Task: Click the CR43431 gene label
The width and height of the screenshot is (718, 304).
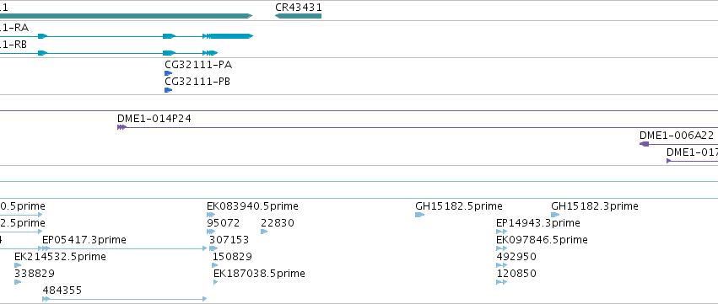Action: [x=298, y=8]
